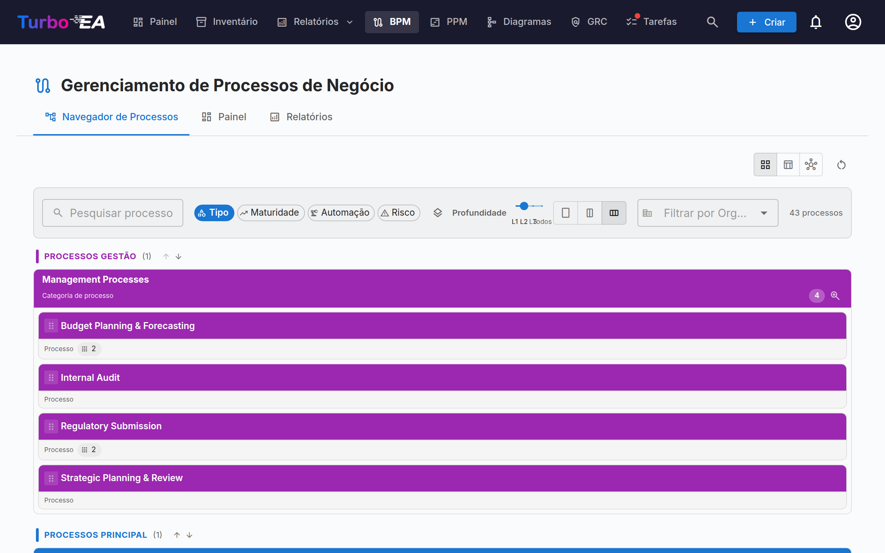Image resolution: width=885 pixels, height=553 pixels.
Task: Click the BPM icon beside page title
Action: 43,86
